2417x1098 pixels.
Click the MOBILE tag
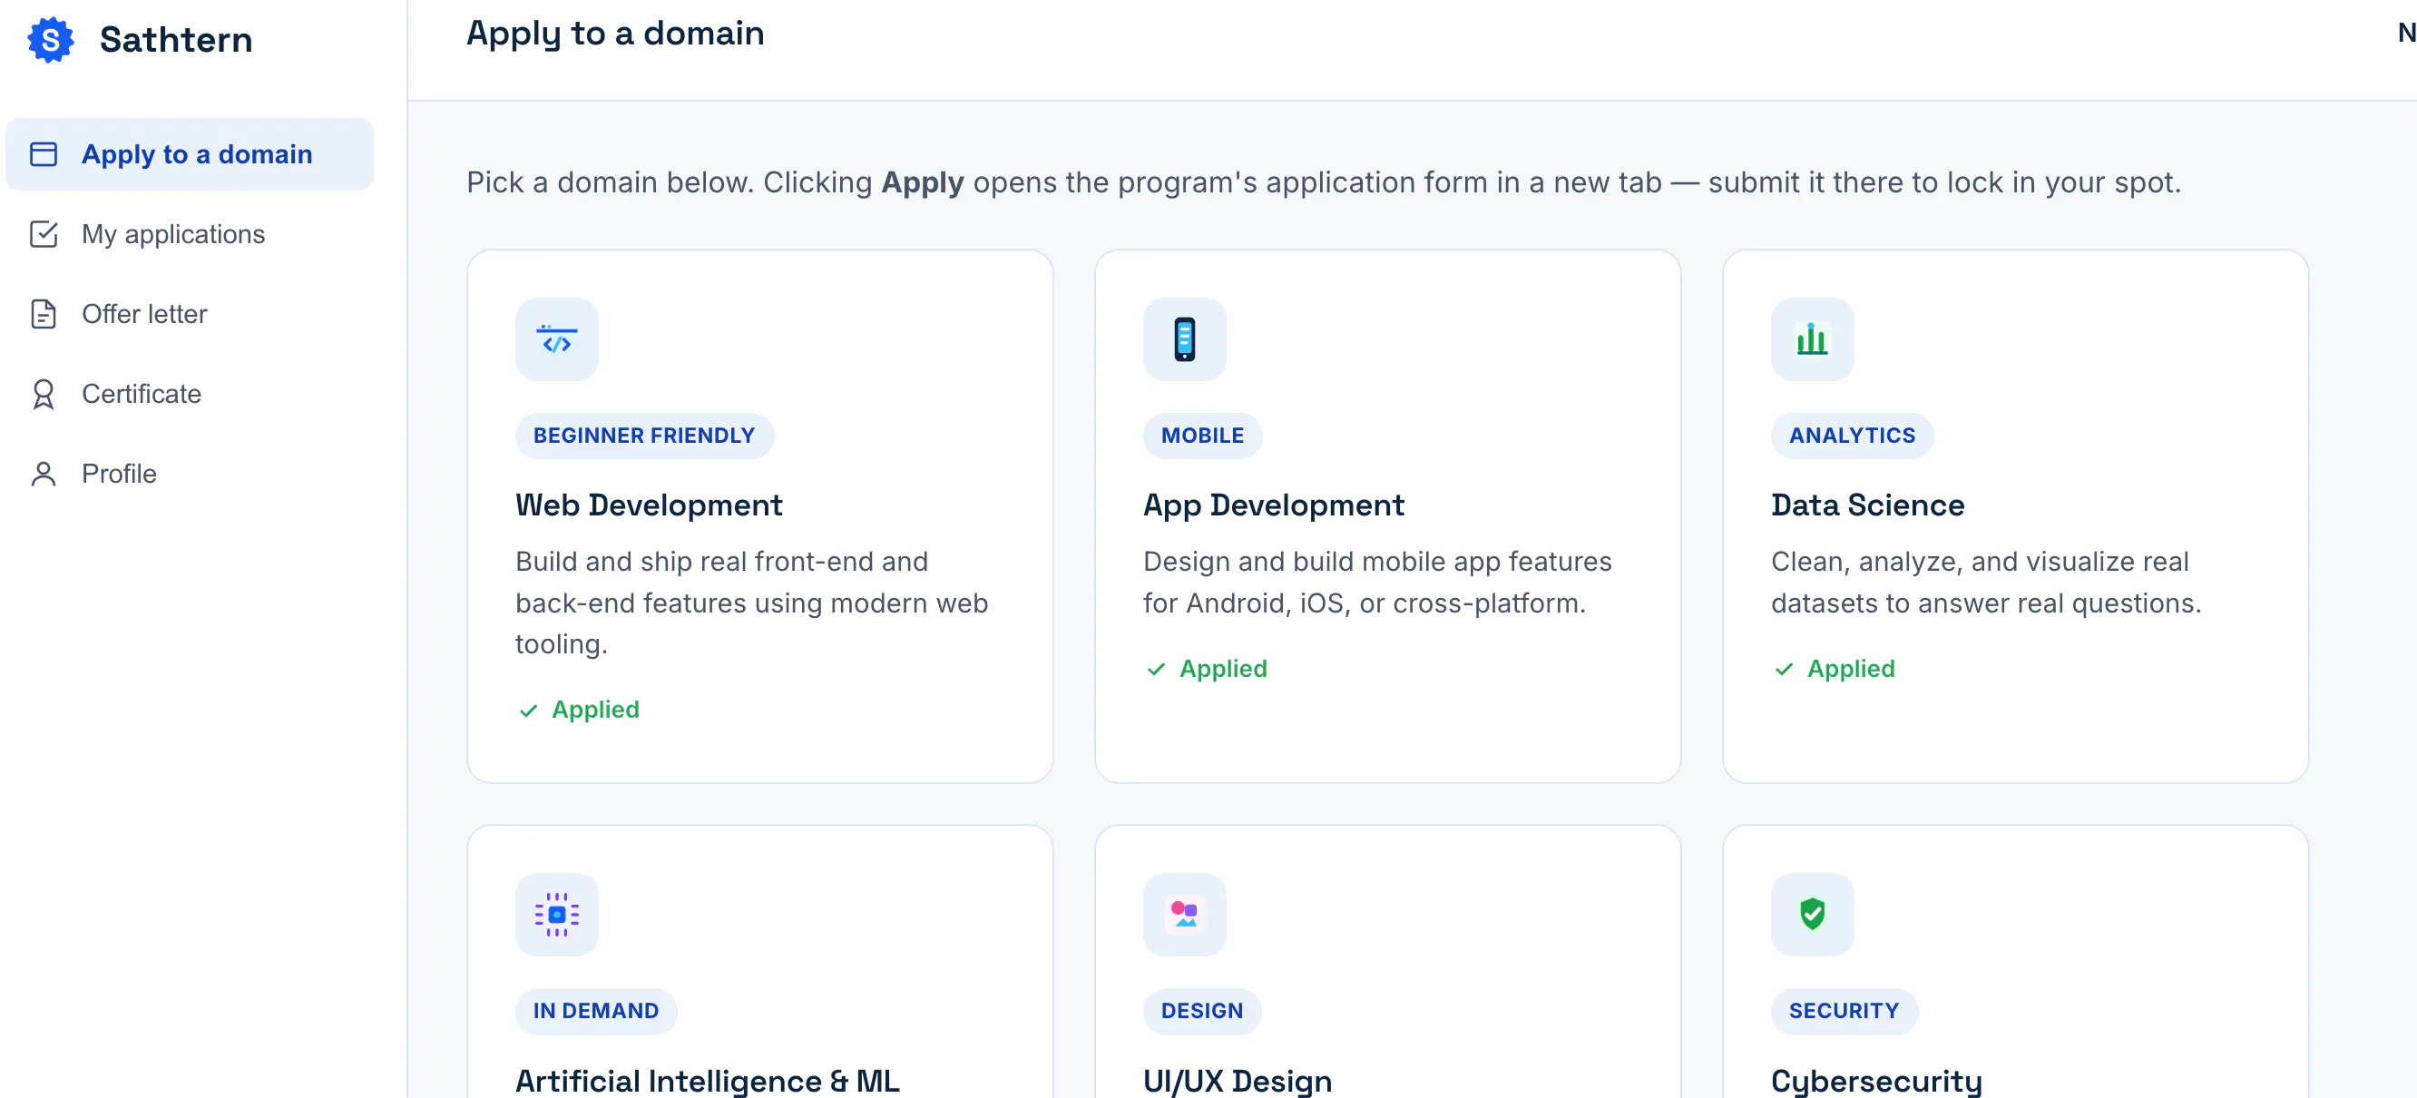[x=1202, y=436]
